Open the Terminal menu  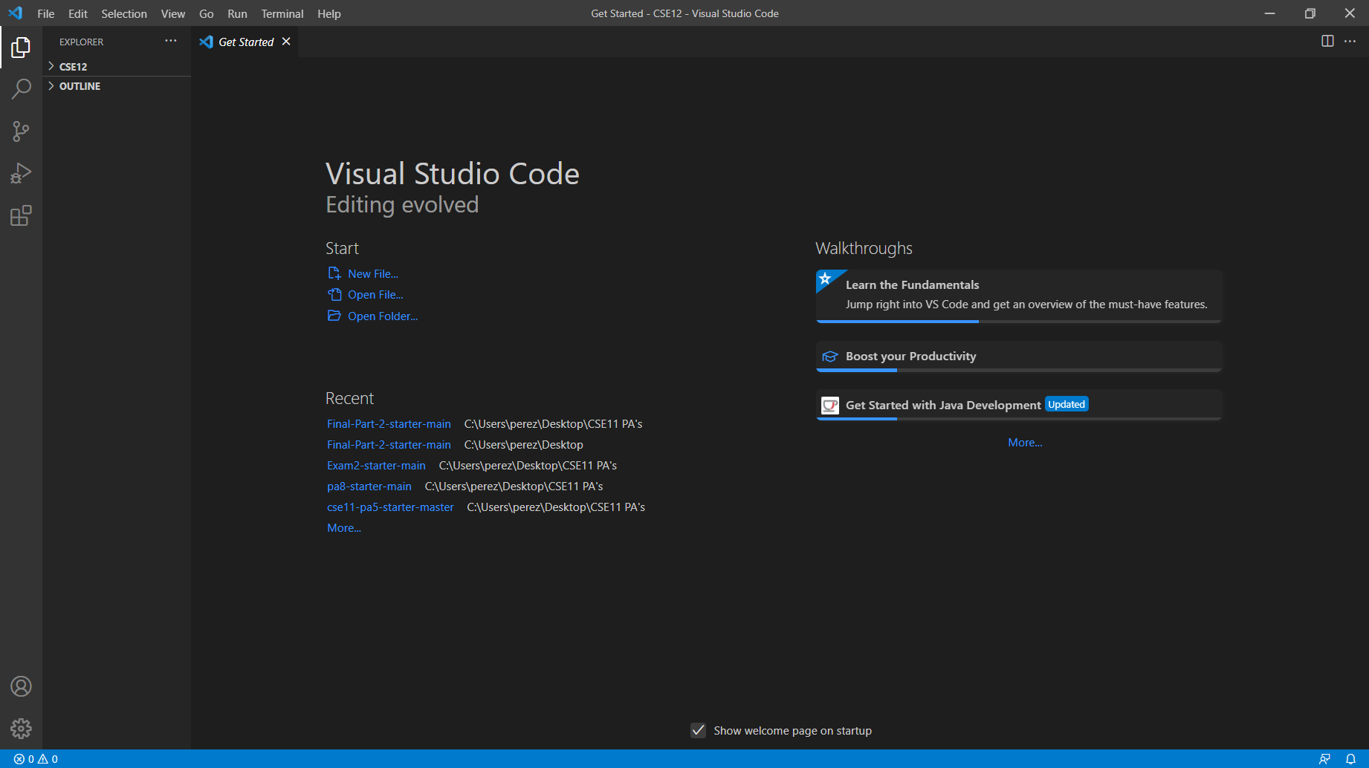(282, 13)
